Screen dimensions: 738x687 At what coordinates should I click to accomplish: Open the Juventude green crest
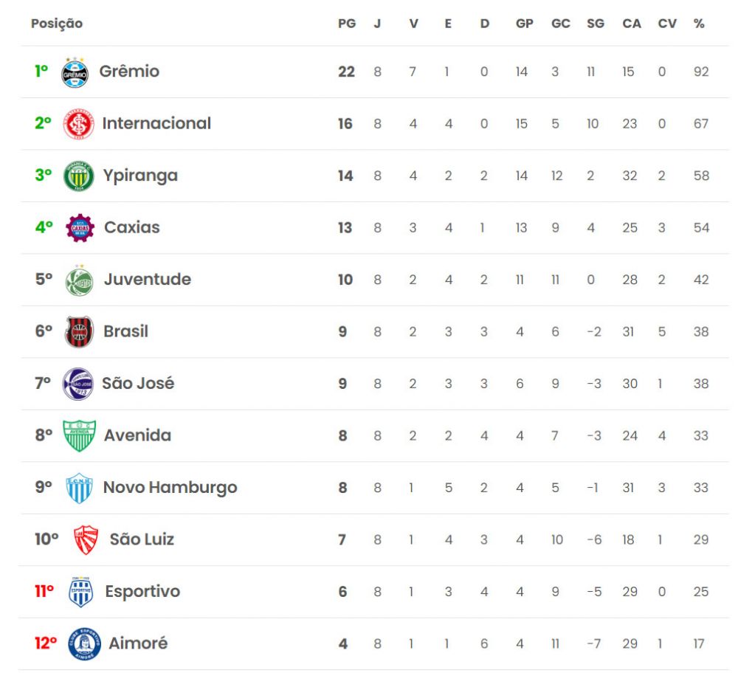coord(79,280)
